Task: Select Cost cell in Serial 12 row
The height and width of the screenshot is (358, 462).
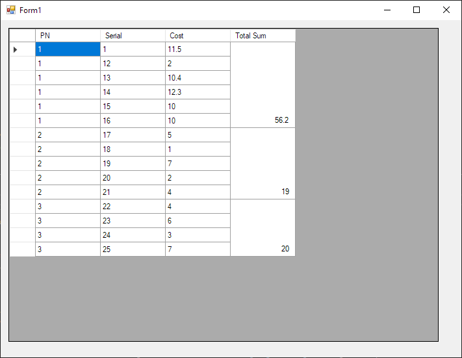Action: point(198,64)
